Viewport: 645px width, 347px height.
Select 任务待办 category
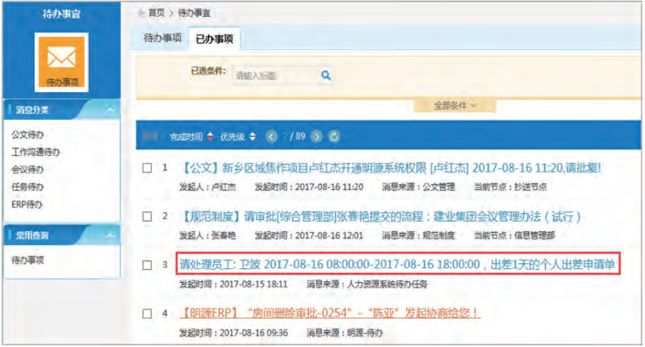pyautogui.click(x=27, y=188)
